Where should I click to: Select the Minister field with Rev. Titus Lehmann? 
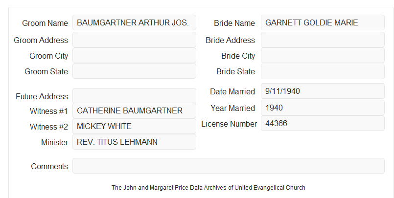(x=134, y=142)
